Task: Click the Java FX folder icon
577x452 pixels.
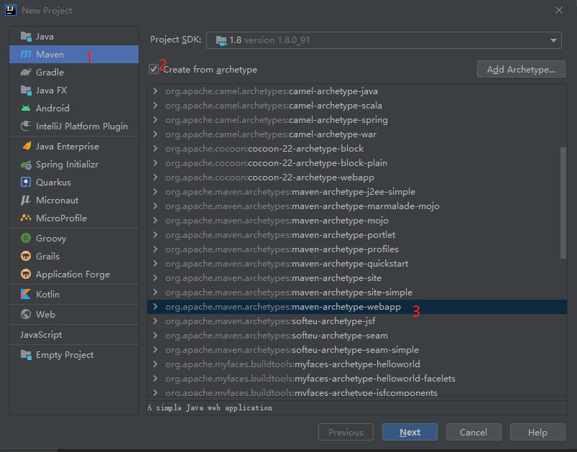Action: pos(26,90)
